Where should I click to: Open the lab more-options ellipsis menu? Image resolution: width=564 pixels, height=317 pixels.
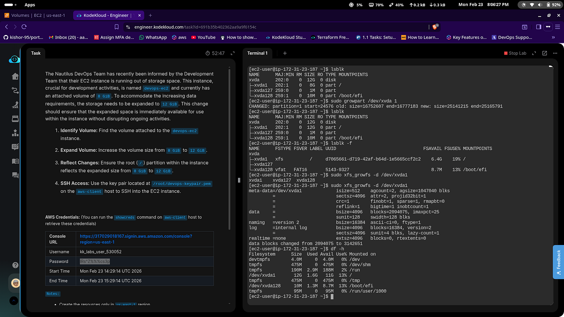[555, 53]
